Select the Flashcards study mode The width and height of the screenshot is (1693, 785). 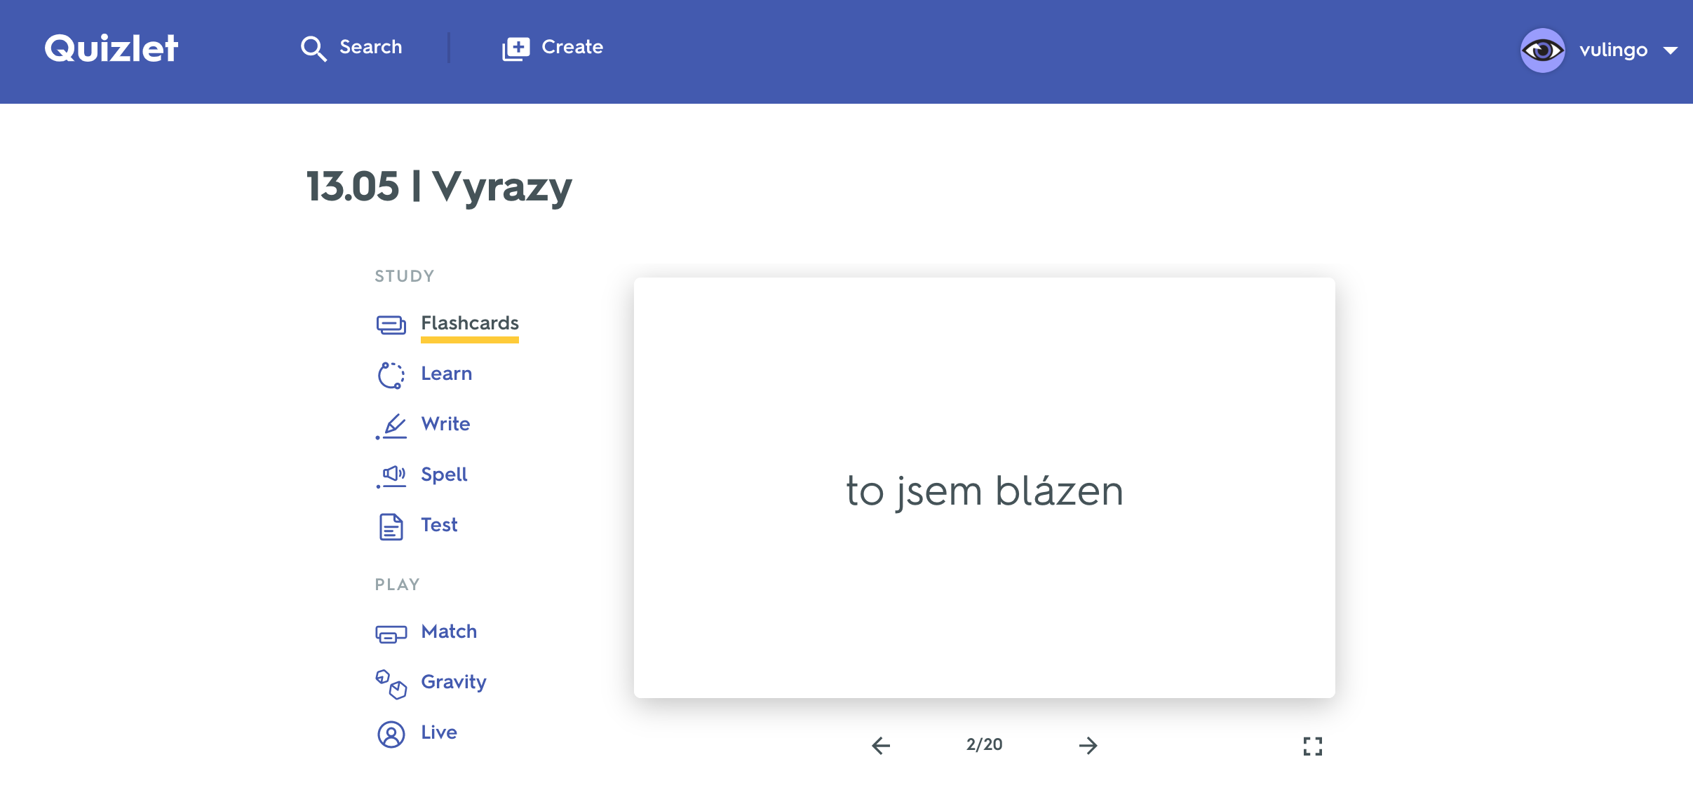469,323
